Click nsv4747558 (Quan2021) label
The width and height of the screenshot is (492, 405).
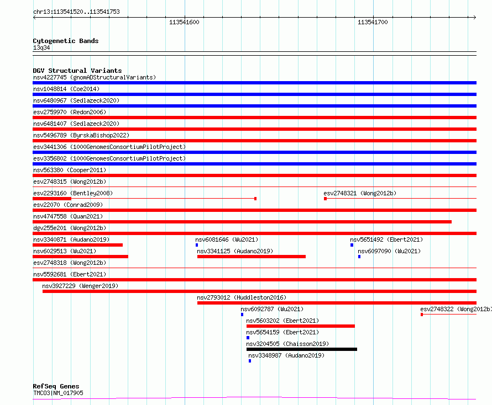[68, 216]
